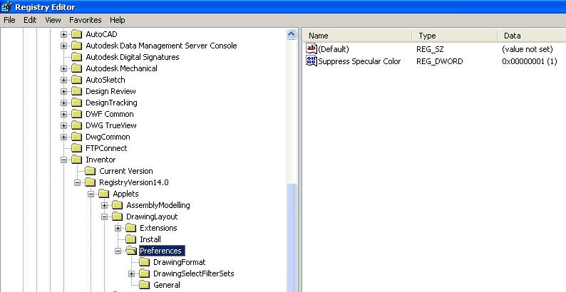Expand the Extensions key
The width and height of the screenshot is (566, 292).
(118, 228)
